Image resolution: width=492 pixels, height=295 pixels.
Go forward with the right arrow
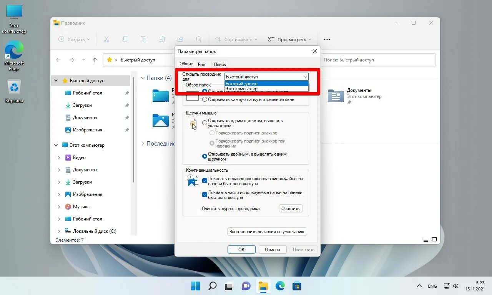click(72, 60)
